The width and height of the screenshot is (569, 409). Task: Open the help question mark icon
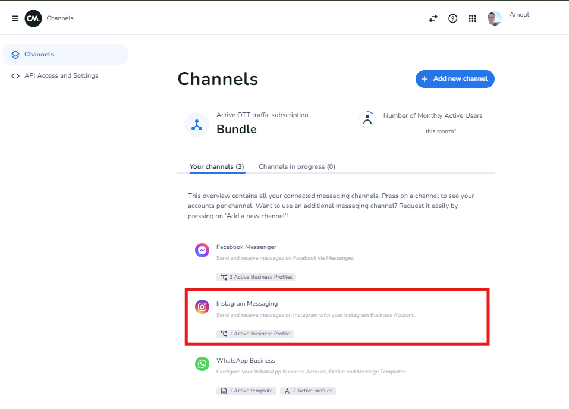[453, 18]
